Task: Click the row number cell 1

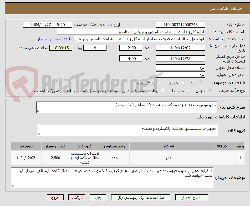Action: [240, 158]
